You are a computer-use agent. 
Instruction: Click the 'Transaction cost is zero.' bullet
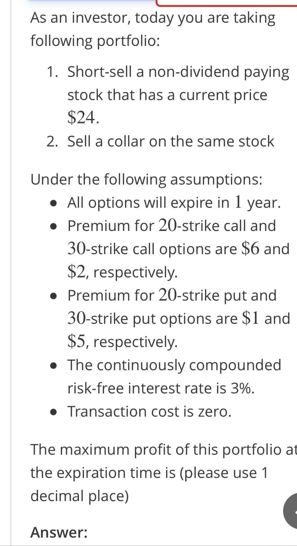click(149, 411)
